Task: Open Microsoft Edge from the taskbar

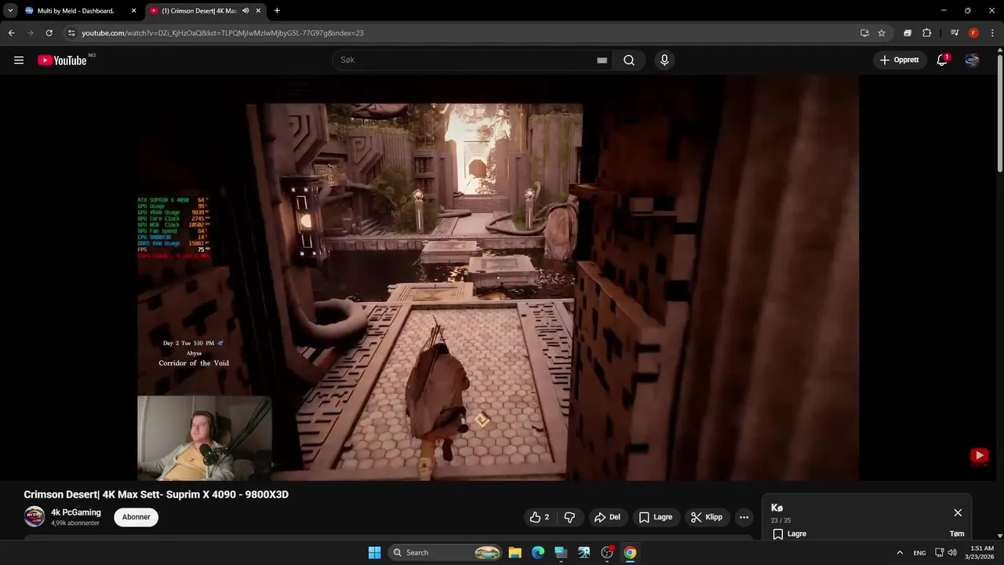Action: (x=538, y=552)
